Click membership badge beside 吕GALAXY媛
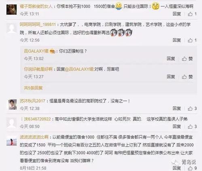This screenshot has width=202, height=171. (x=52, y=51)
